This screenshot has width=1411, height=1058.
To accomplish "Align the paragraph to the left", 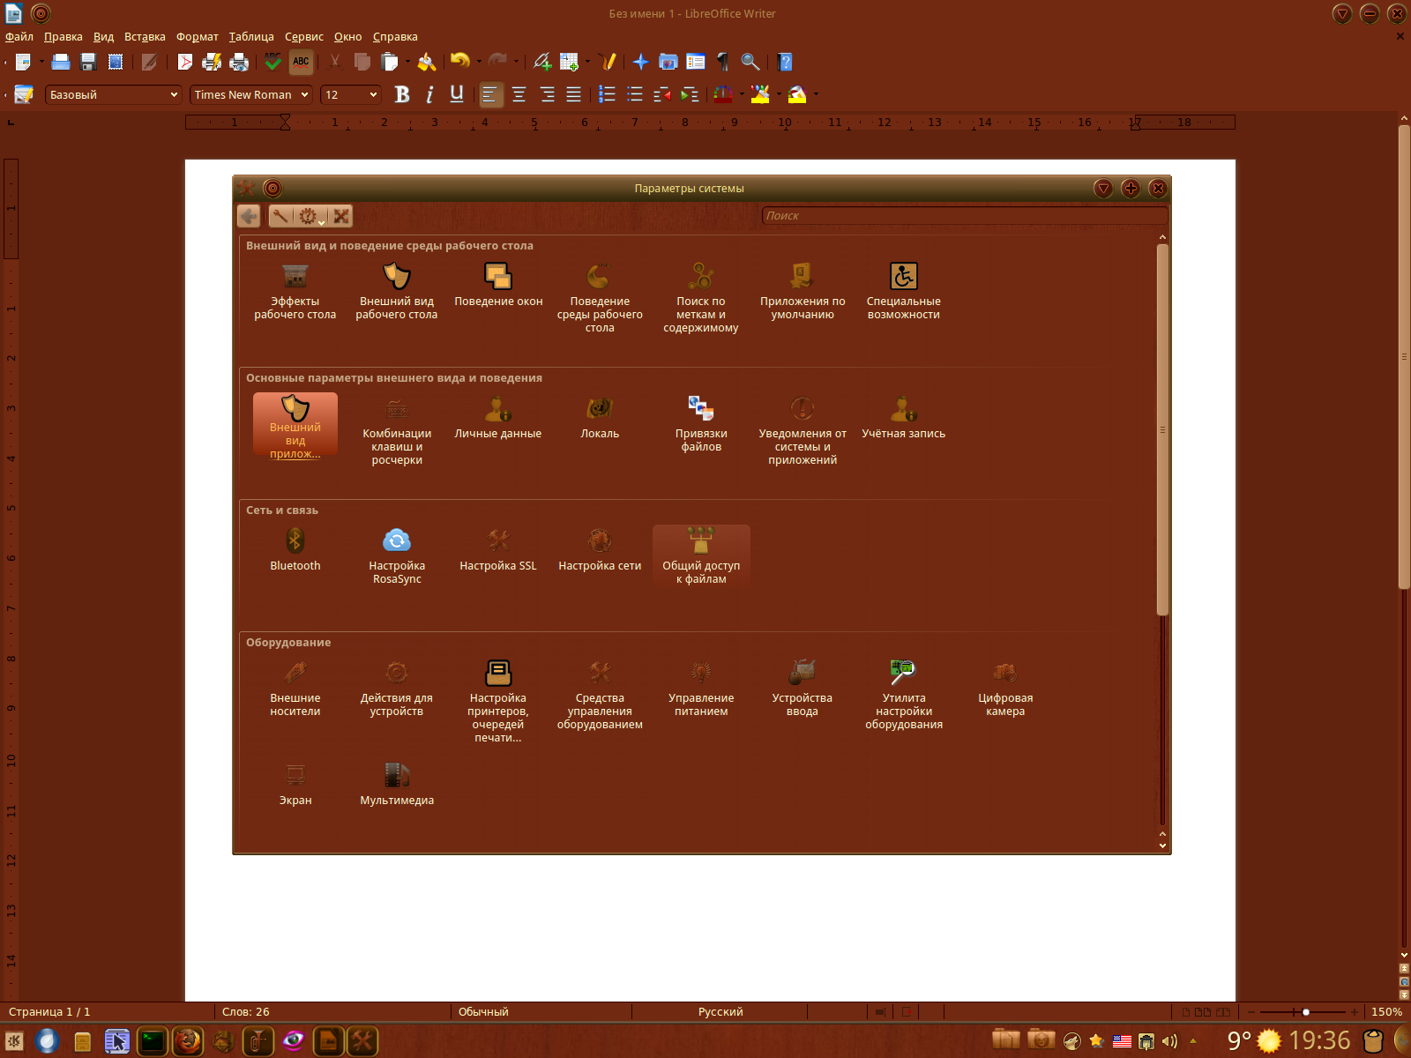I will (x=490, y=94).
